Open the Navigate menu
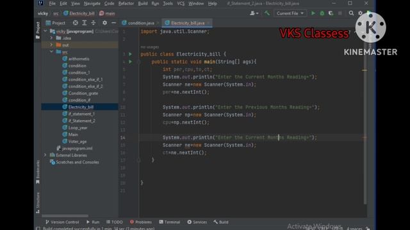The image size is (410, 230). (92, 3)
